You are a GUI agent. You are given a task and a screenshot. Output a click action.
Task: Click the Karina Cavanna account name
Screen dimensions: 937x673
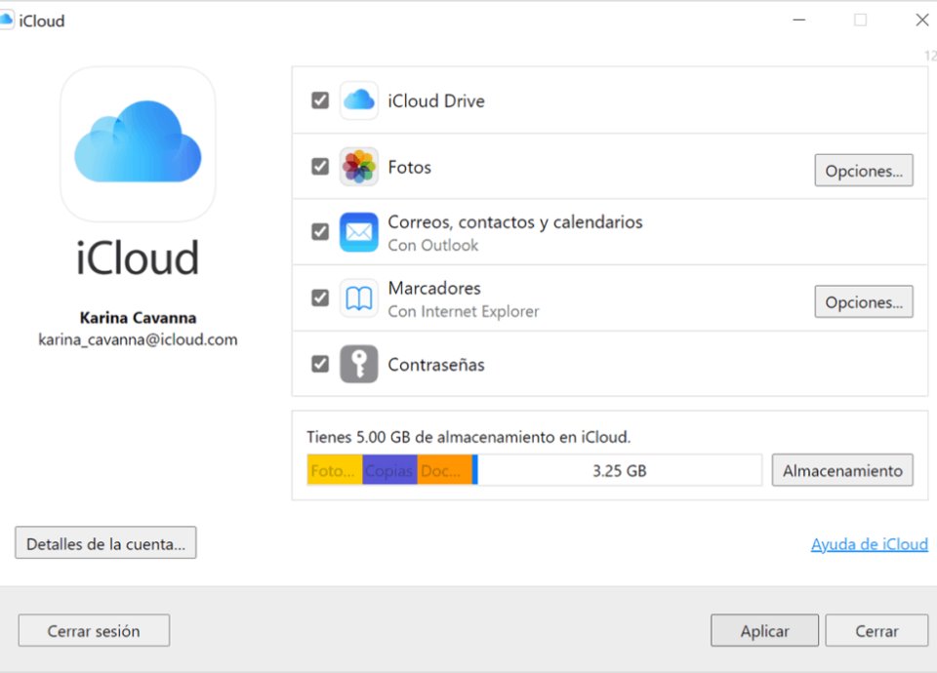[138, 318]
